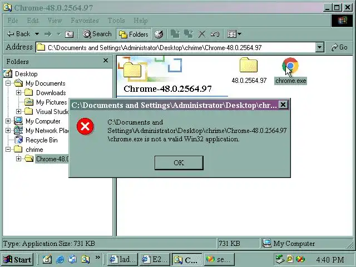Launch Outlook Express from quick launch
This screenshot has height=267, width=356.
click(72, 259)
